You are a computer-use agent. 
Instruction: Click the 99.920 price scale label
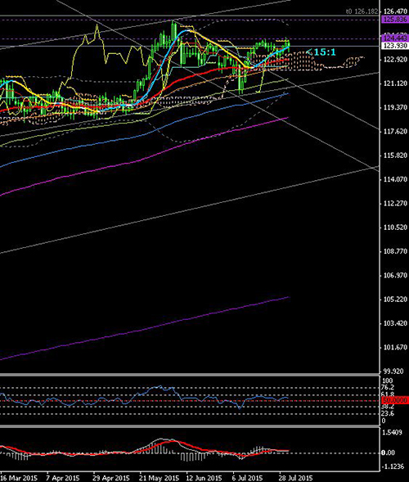coord(394,372)
